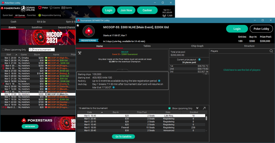
Task: Click the players-online count icon in lobby
Action: tap(164, 16)
